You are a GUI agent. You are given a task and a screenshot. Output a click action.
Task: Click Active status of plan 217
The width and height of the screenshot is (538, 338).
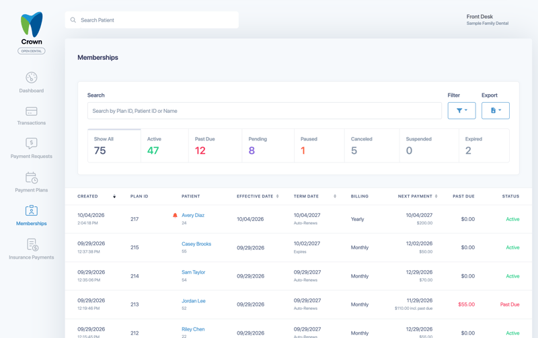512,219
